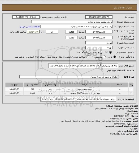Select the row item اتصالات تعمیر لوله
This screenshot has width=139, height=153.
pos(85,89)
